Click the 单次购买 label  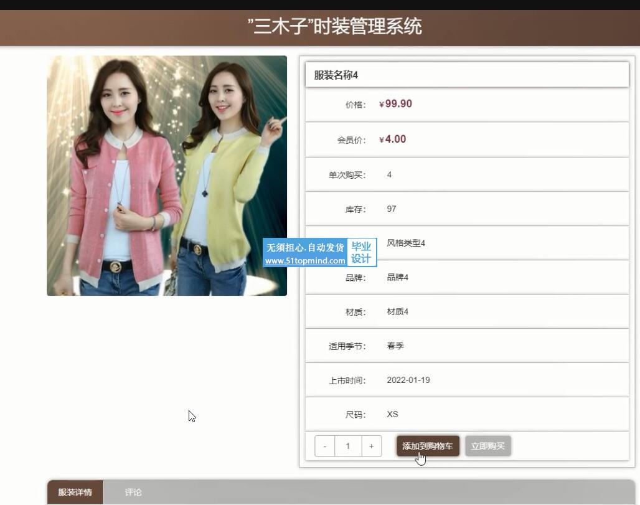click(x=347, y=175)
